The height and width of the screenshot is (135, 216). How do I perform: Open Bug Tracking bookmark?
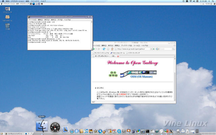coord(133,53)
